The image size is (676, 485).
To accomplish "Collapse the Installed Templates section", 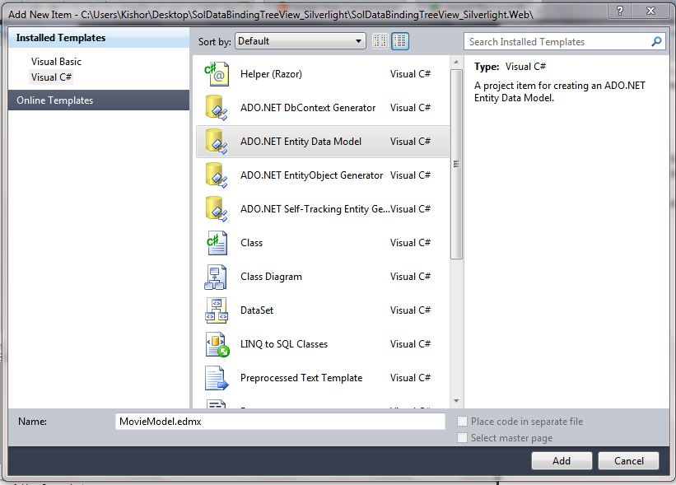I will [x=98, y=38].
